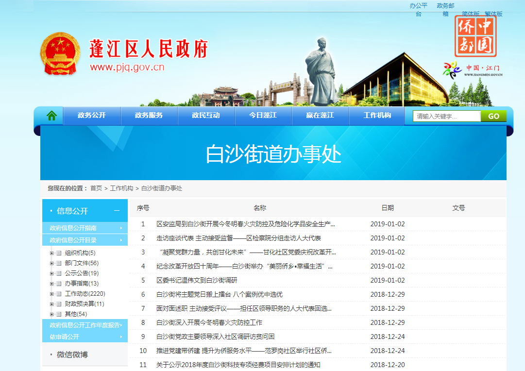Open the 政府信息公开指南 submenu arrow

click(121, 227)
